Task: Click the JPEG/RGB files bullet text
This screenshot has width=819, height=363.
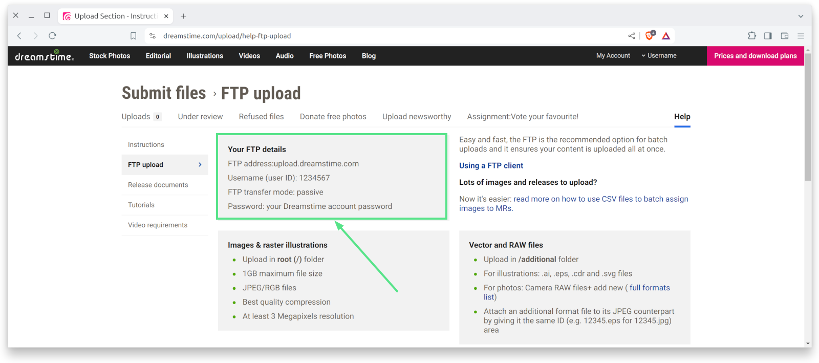Action: click(x=269, y=288)
